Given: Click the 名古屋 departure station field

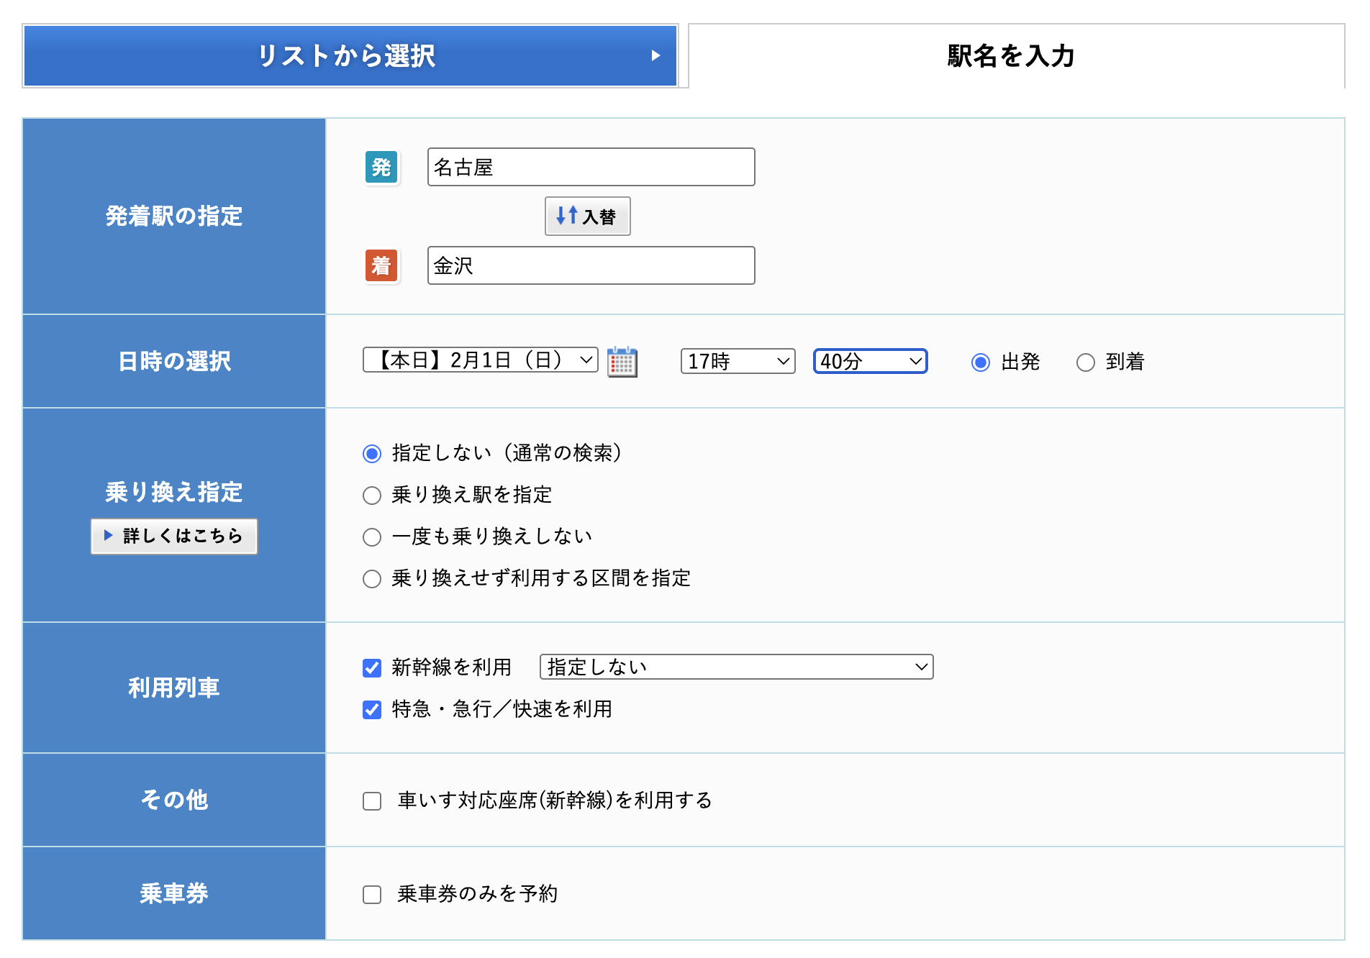Looking at the screenshot, I should coord(590,167).
